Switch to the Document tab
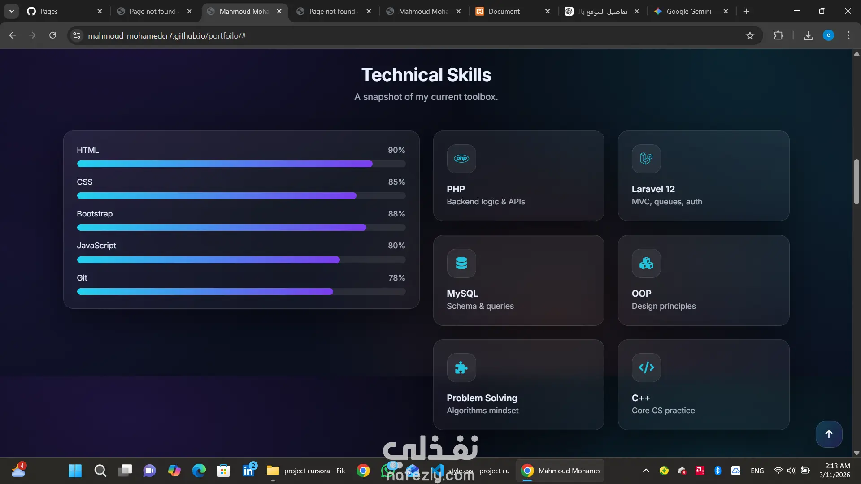Screen dimensions: 861x484 [504, 11]
